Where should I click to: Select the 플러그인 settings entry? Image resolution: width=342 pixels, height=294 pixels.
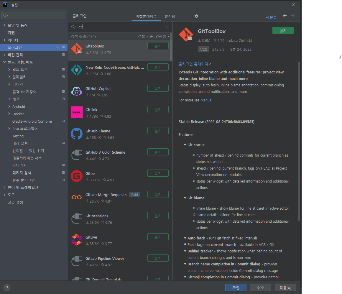coord(34,47)
